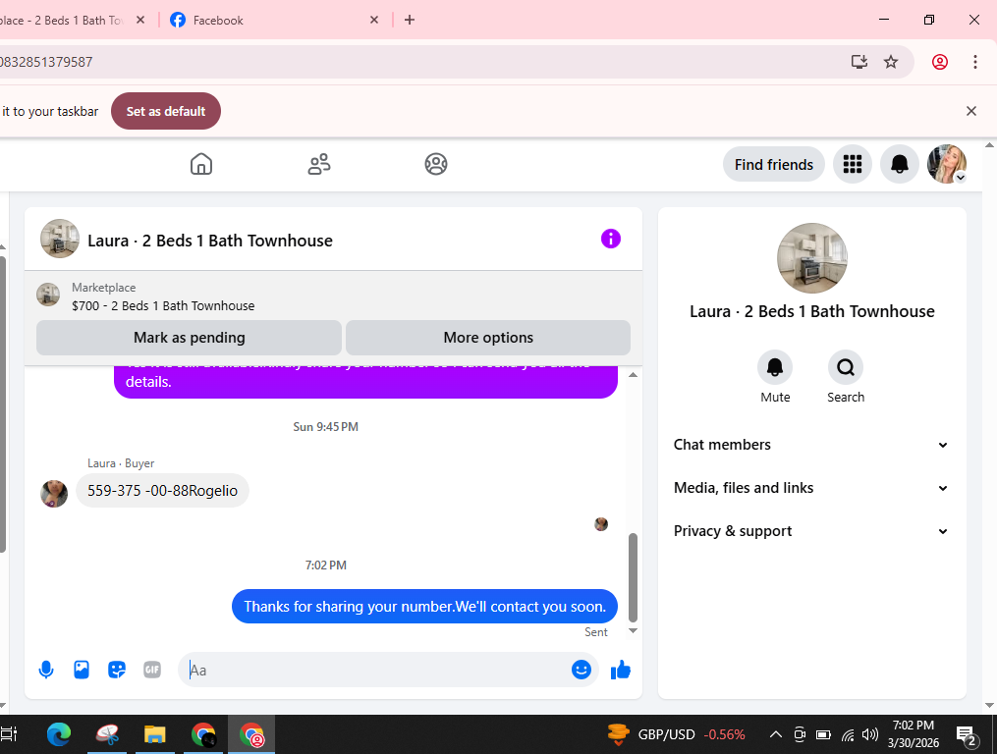This screenshot has width=997, height=754.
Task: Click the large listing photo in the side panel
Action: [x=812, y=258]
